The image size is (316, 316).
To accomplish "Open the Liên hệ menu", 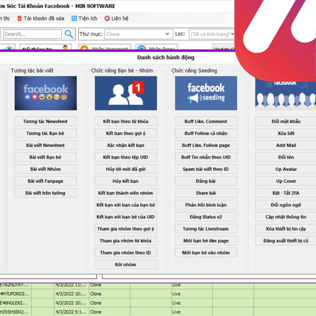I will [116, 18].
